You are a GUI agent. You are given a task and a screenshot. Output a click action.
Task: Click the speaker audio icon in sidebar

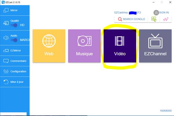click(x=6, y=38)
